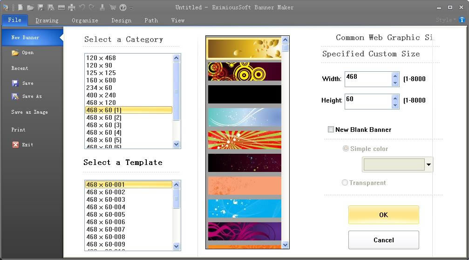Select the peach orange banner thumbnail

pos(245,185)
